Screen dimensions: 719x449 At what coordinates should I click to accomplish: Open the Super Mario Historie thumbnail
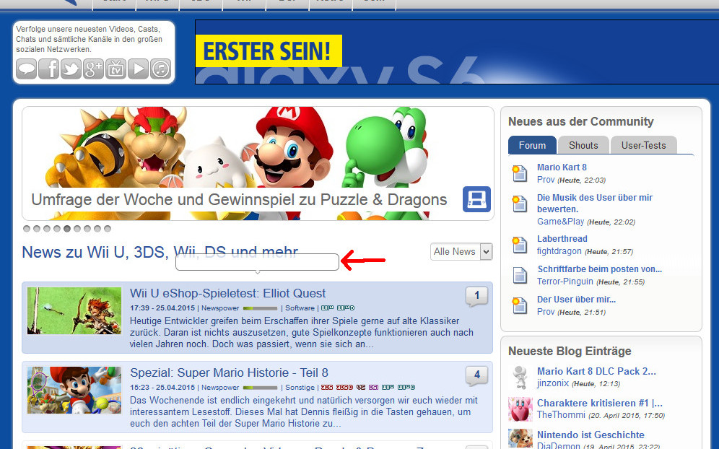click(x=74, y=390)
